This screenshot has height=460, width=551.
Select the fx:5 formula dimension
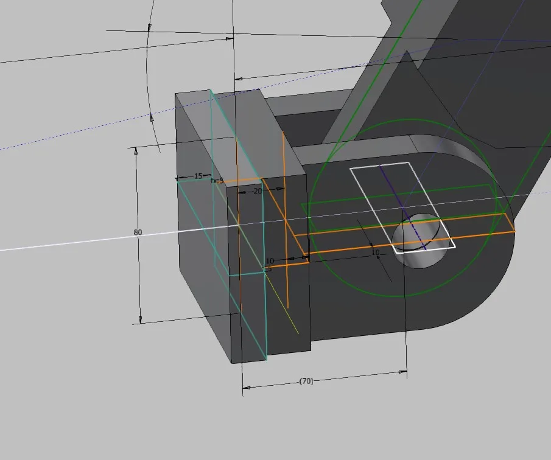[x=217, y=181]
